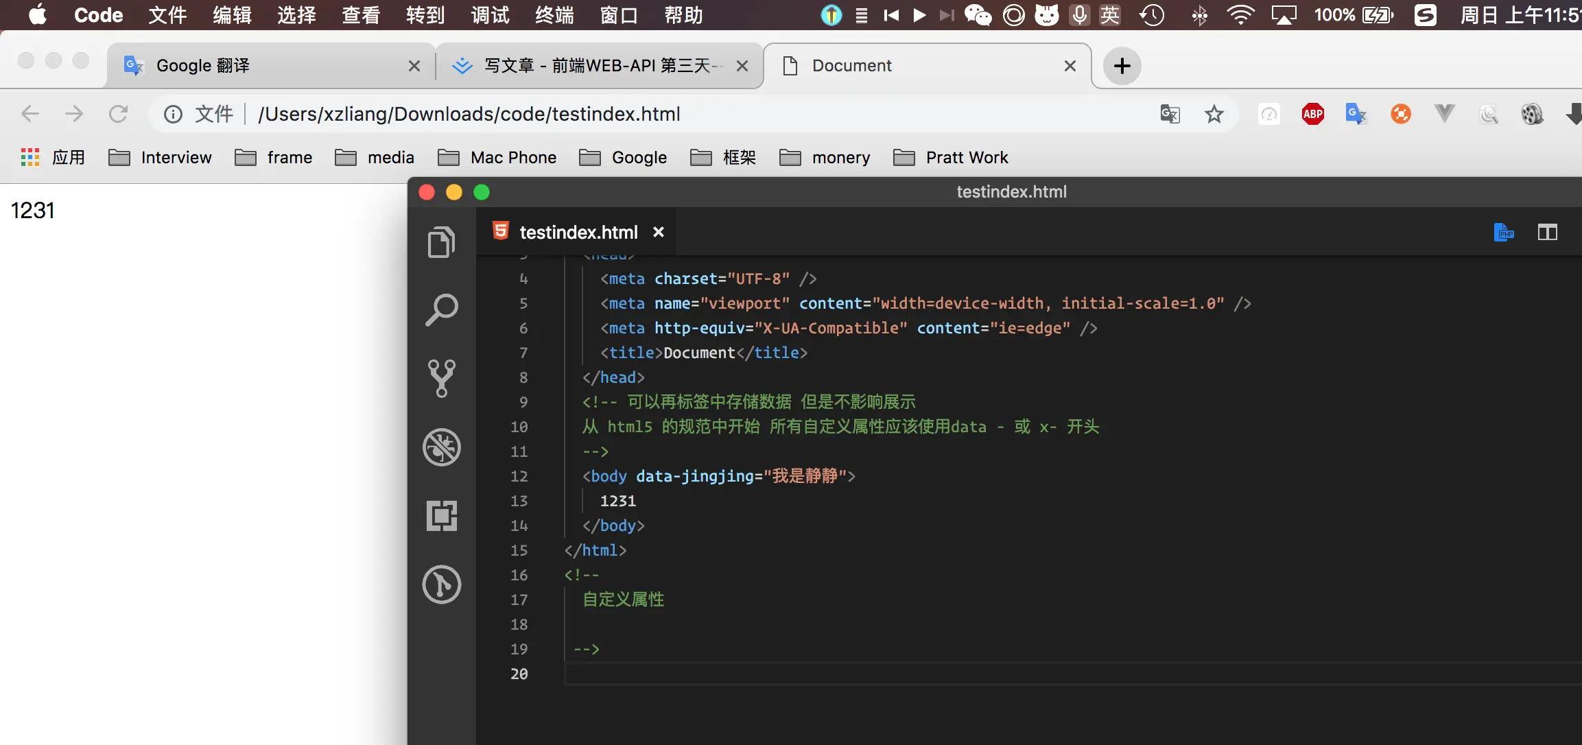1582x745 pixels.
Task: Open the Search panel in VS Code sidebar
Action: [x=441, y=310]
